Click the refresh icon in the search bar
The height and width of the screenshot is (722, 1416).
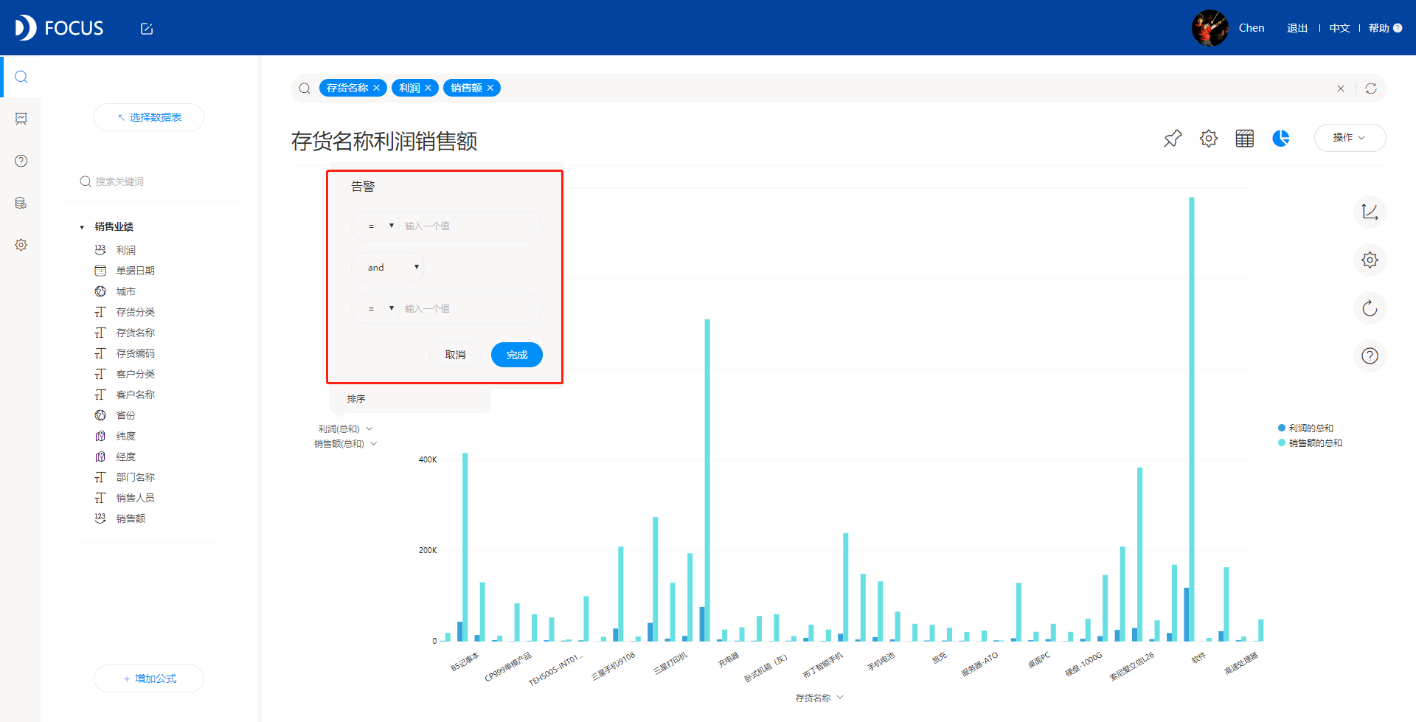pyautogui.click(x=1371, y=88)
